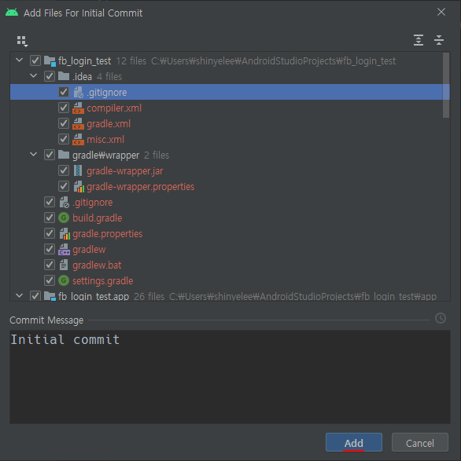Image resolution: width=461 pixels, height=461 pixels.
Task: Click the gradlew script icon
Action: click(64, 249)
